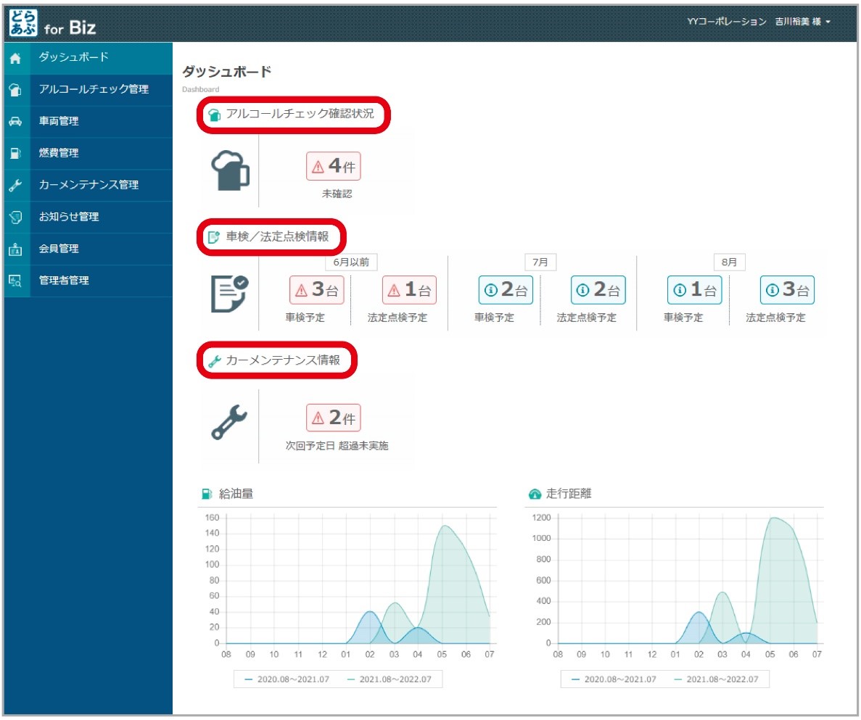The height and width of the screenshot is (720, 861).
Task: Click the 4件 未確認 alcohol check badge
Action: 334,166
